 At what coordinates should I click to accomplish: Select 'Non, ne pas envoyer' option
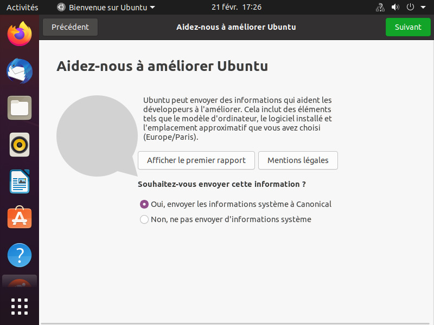click(144, 219)
